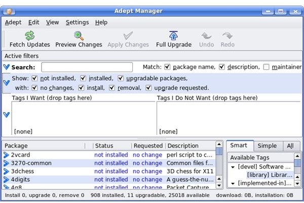Click the Tags I Do Not Want drop area
This screenshot has height=203, width=304.
point(229,118)
